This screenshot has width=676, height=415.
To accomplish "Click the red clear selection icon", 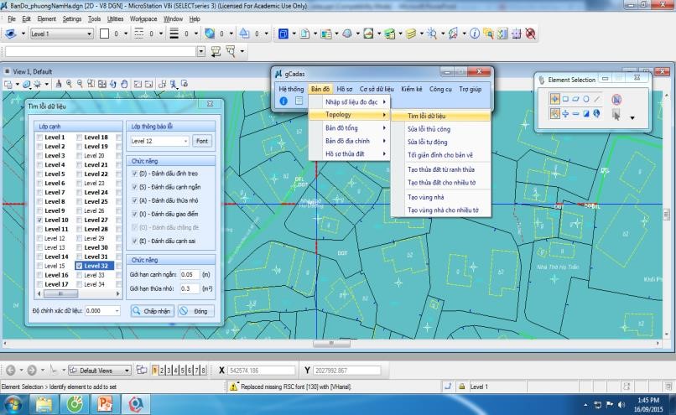I will tap(617, 99).
